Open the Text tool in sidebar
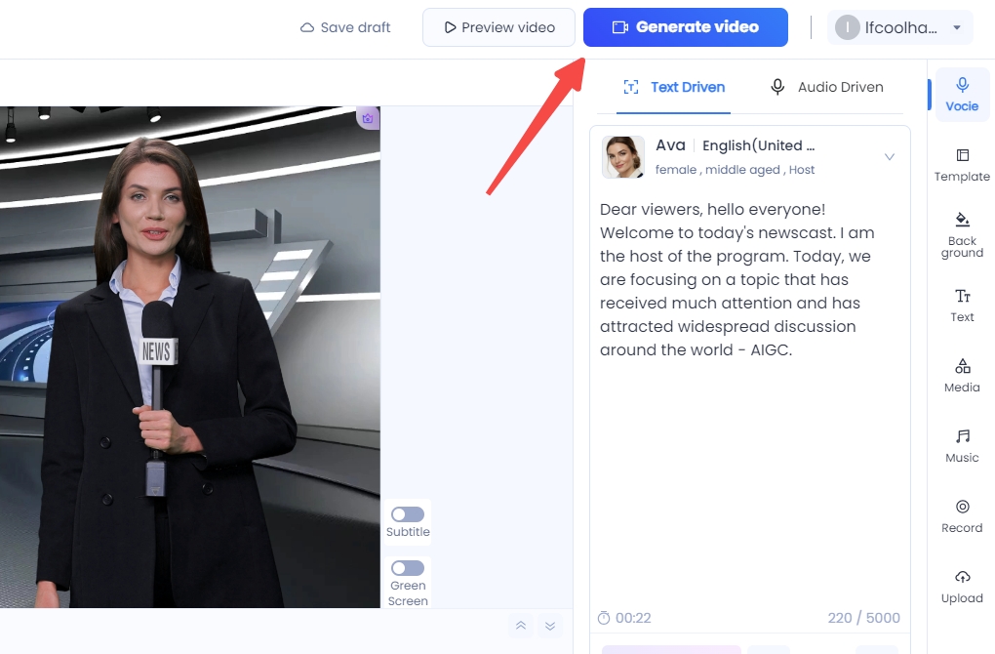The image size is (995, 654). tap(962, 305)
